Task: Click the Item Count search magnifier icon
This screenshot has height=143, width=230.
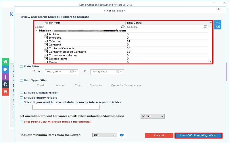Action: 205,27
